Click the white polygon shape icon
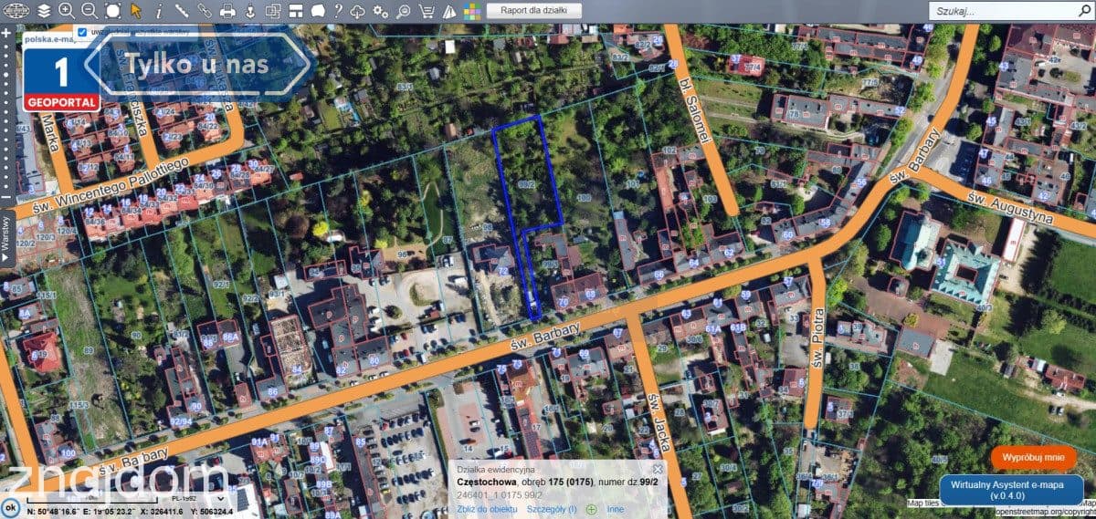This screenshot has height=519, width=1096. [317, 11]
